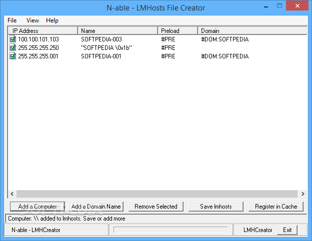The height and width of the screenshot is (241, 312).
Task: Click the name "SOFTPEDIA \0x1b"
Action: 106,48
